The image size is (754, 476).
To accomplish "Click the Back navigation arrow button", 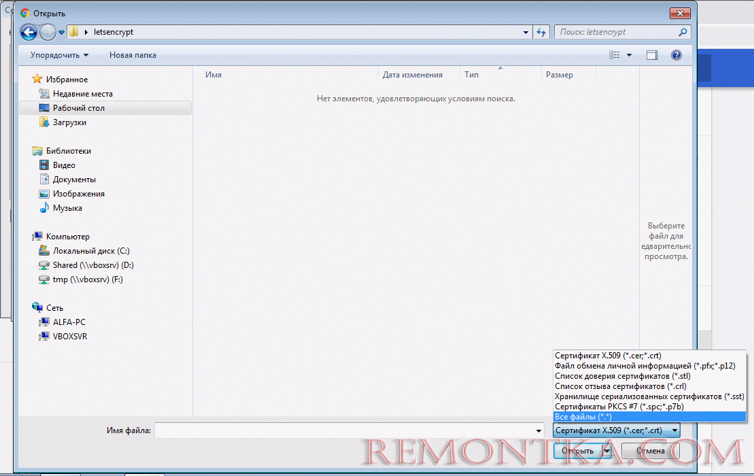I will point(29,32).
